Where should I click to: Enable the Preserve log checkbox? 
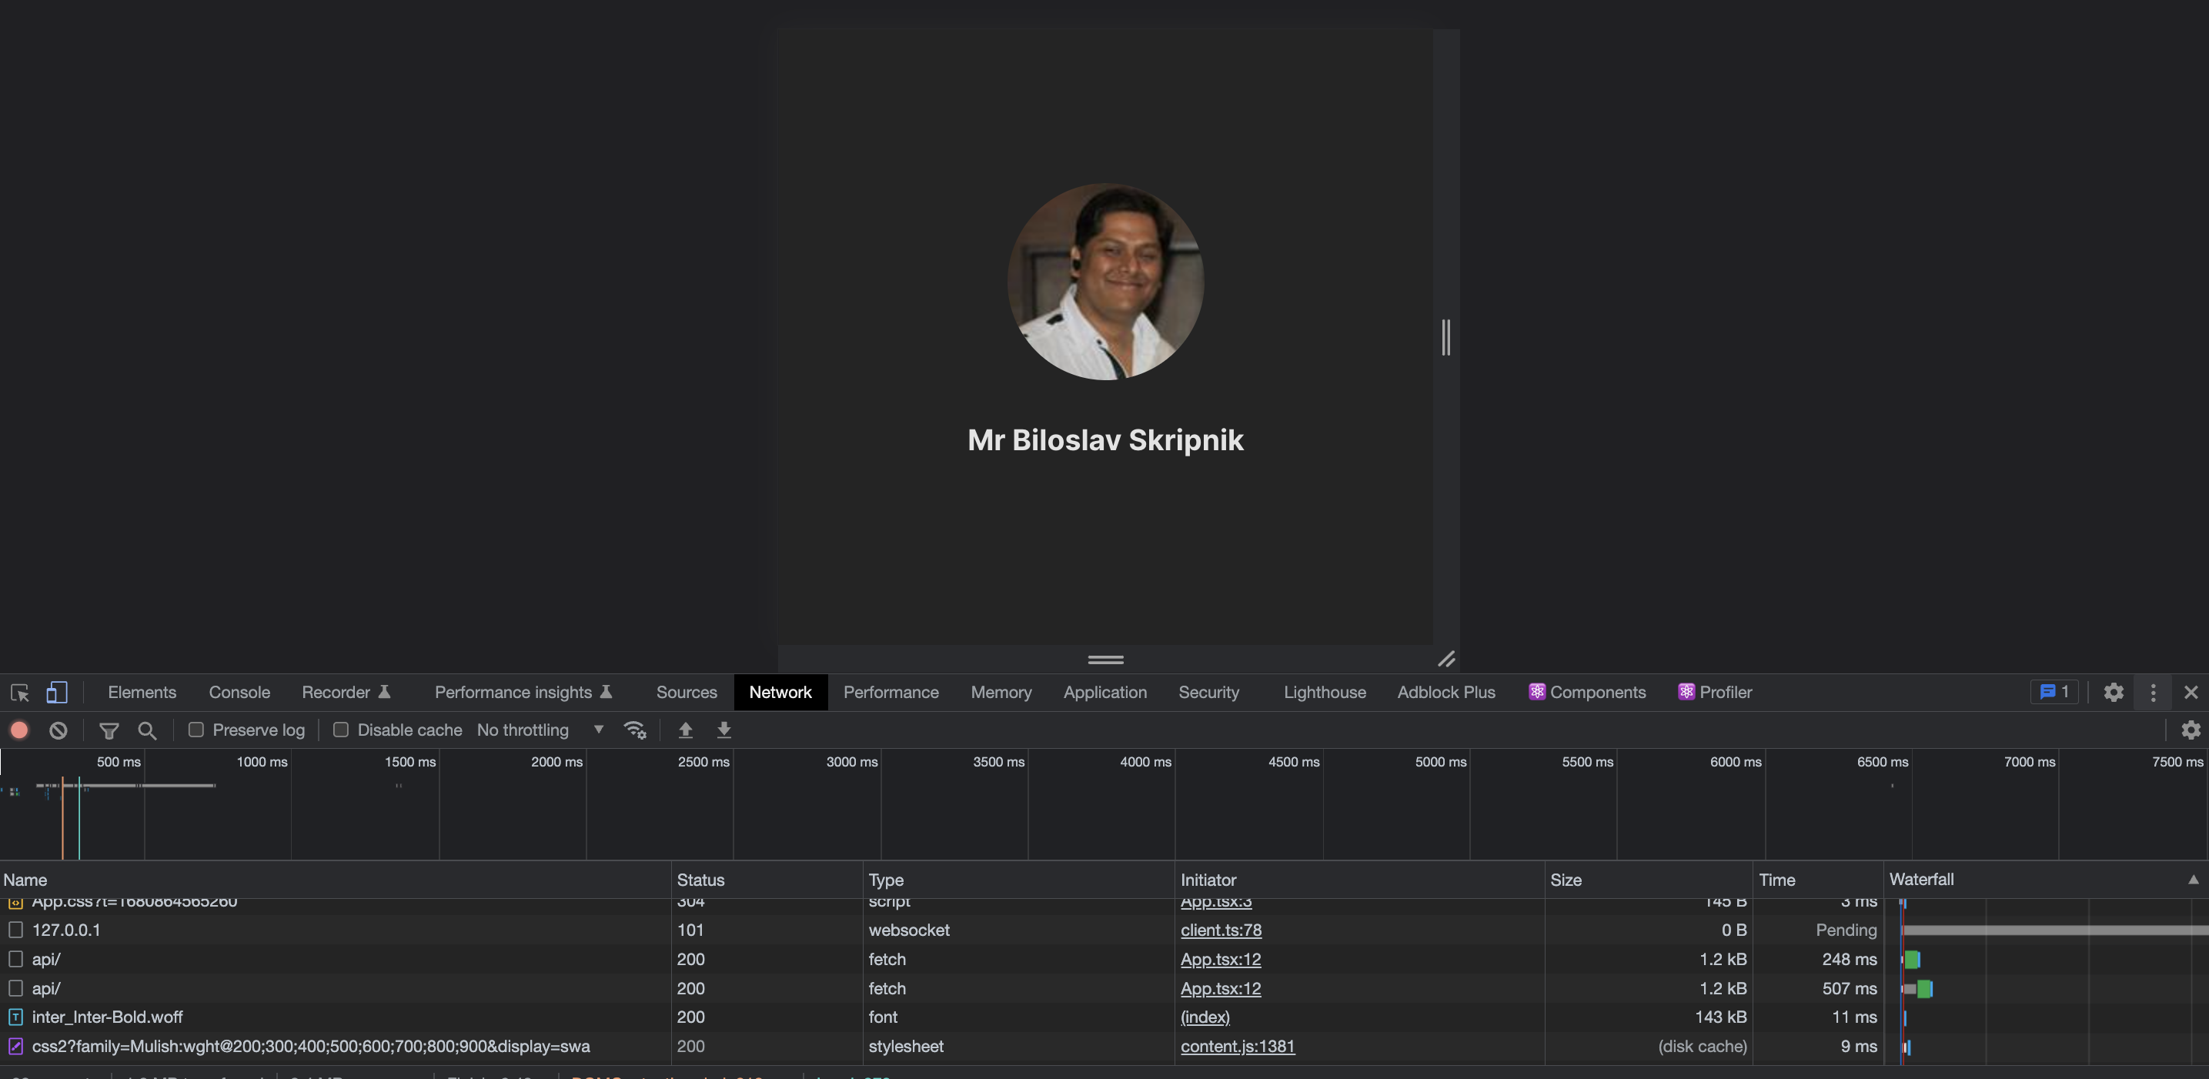[196, 730]
